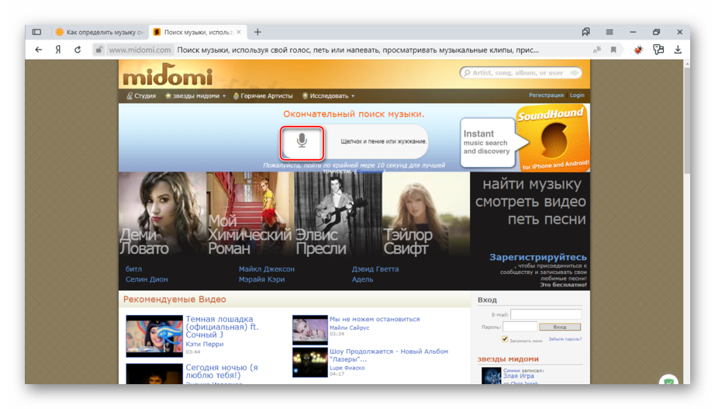Open the Дэвид Гветта link

point(375,269)
